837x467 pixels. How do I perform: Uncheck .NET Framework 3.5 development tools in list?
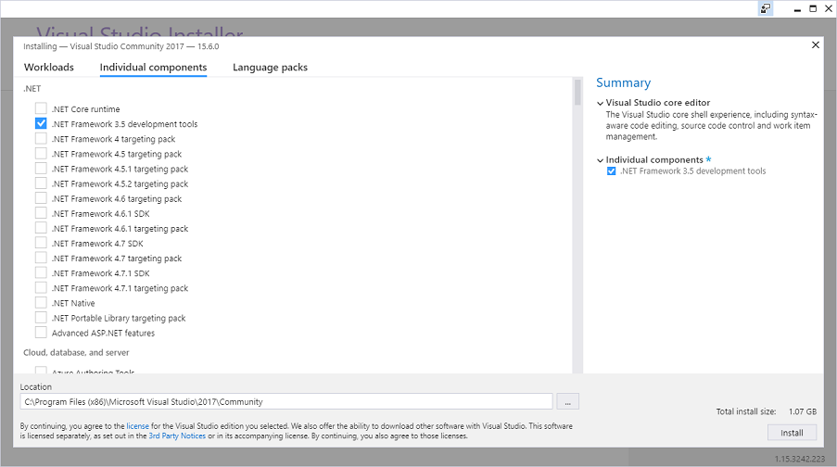[41, 123]
